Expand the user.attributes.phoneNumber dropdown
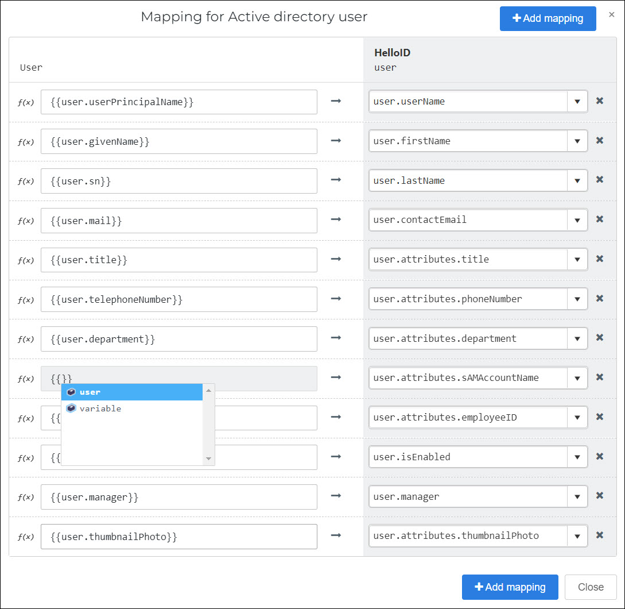This screenshot has height=609, width=625. [x=577, y=299]
